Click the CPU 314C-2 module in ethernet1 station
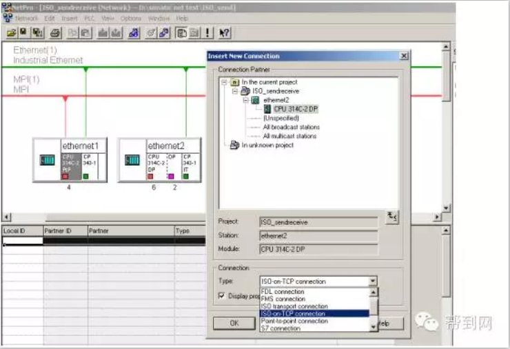 pos(72,164)
